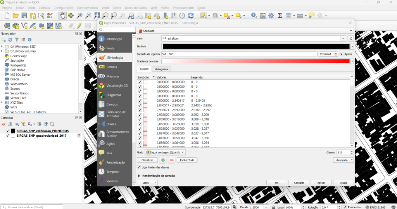
Task: Click the Refresh map icon
Action: [191, 16]
